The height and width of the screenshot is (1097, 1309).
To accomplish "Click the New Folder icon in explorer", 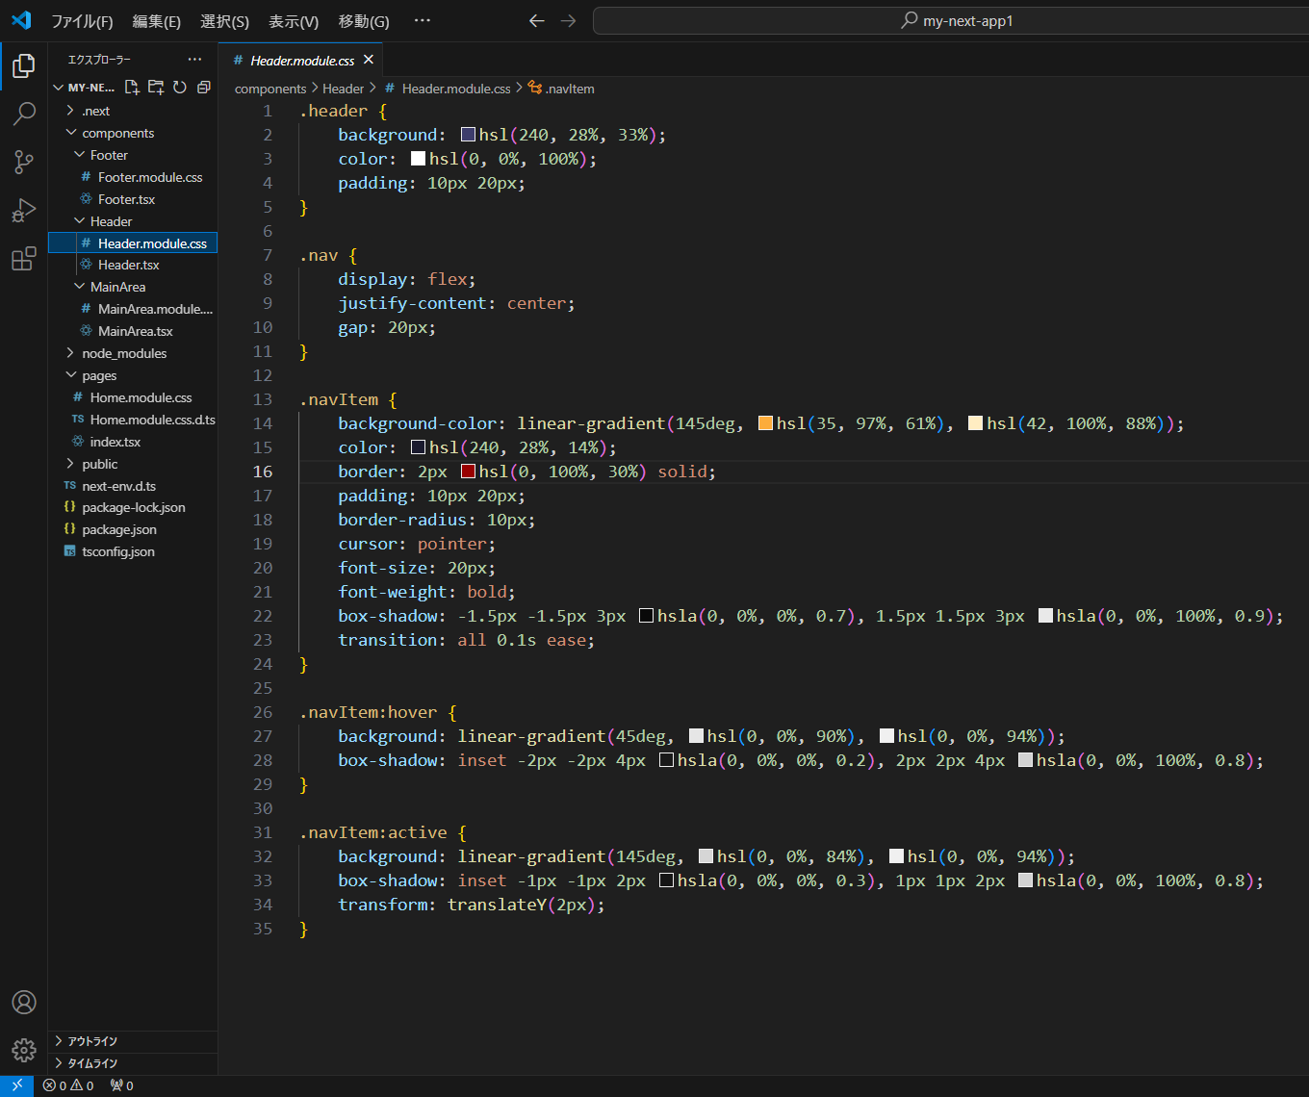I will coord(156,88).
